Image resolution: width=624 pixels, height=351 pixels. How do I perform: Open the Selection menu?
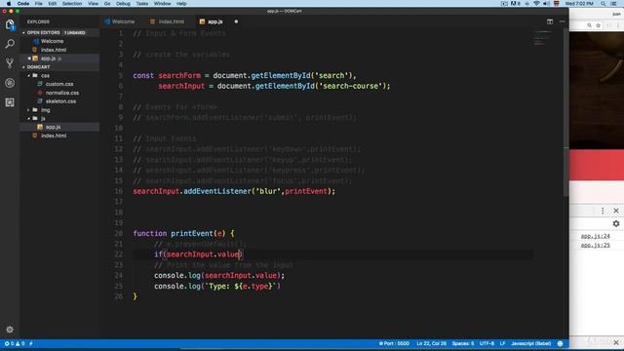click(x=72, y=4)
